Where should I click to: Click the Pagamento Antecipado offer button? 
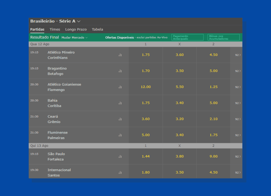[x=187, y=37]
